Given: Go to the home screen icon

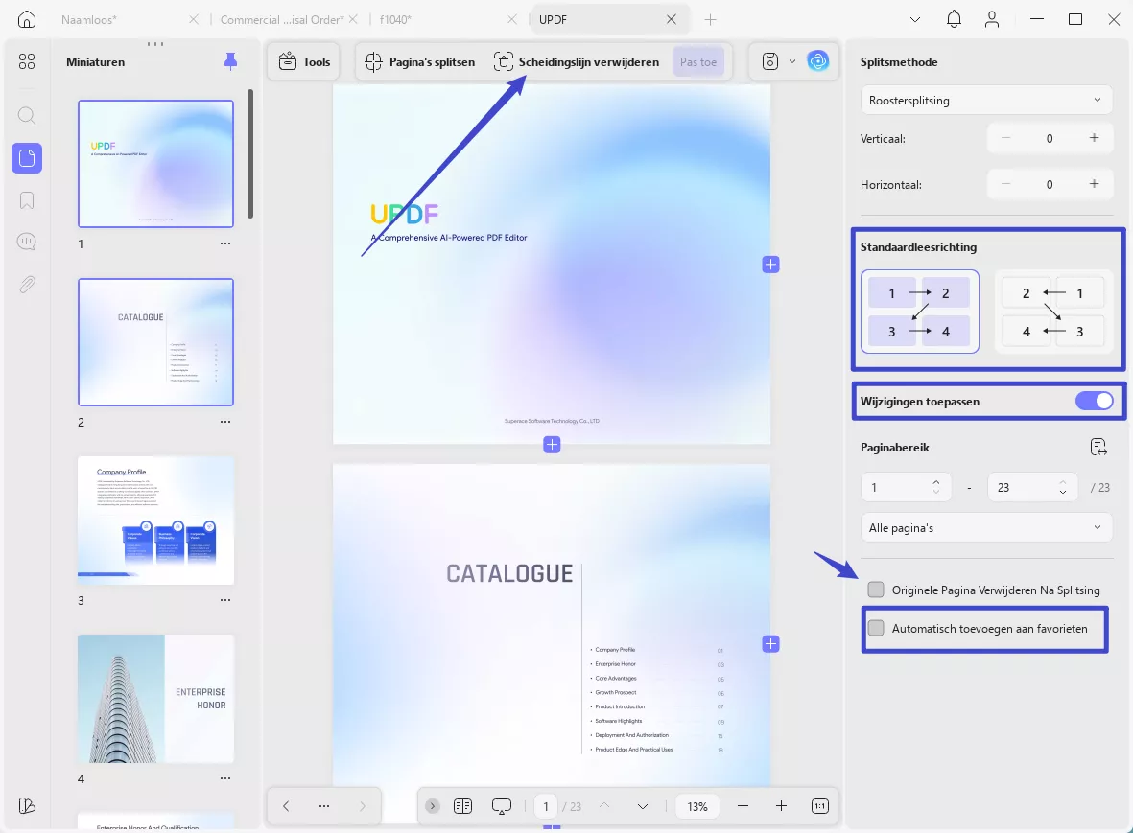Looking at the screenshot, I should [27, 19].
